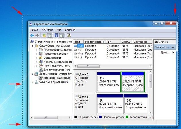The height and width of the screenshot is (129, 181).
Task: Click the Управление компьютером title bar icon
Action: (x=31, y=24)
